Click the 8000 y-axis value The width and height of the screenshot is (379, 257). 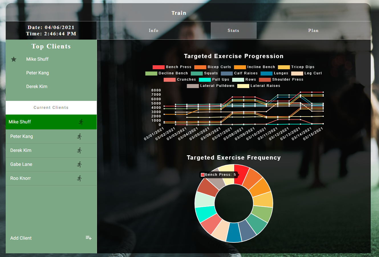point(156,90)
